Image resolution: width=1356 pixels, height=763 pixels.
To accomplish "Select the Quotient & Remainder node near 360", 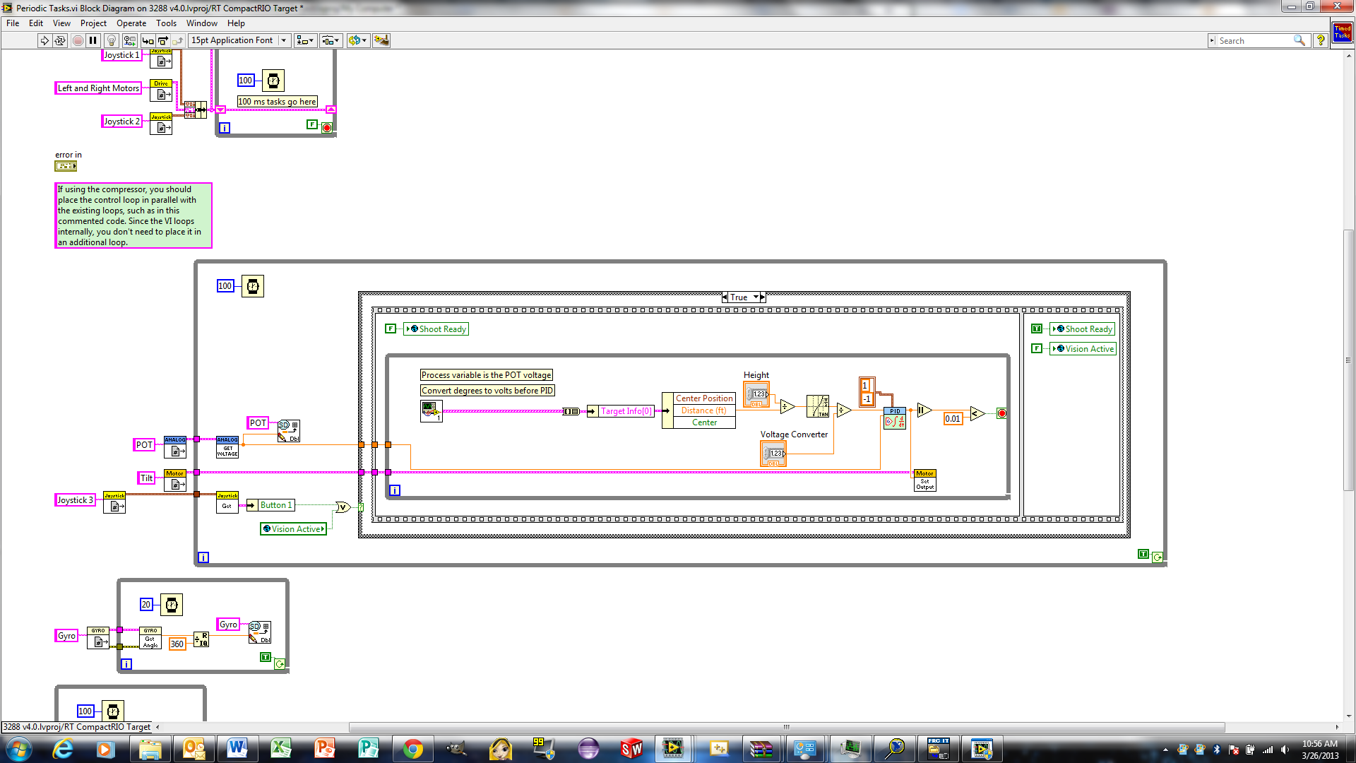I will coord(201,639).
